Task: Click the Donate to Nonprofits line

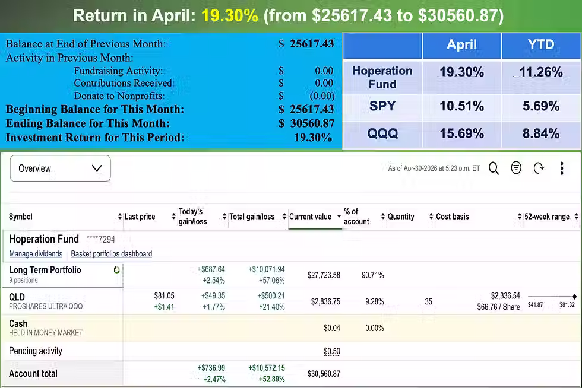Action: [204, 96]
